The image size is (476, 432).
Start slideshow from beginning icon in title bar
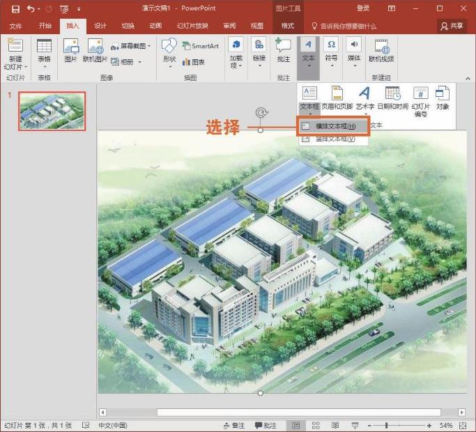point(64,10)
